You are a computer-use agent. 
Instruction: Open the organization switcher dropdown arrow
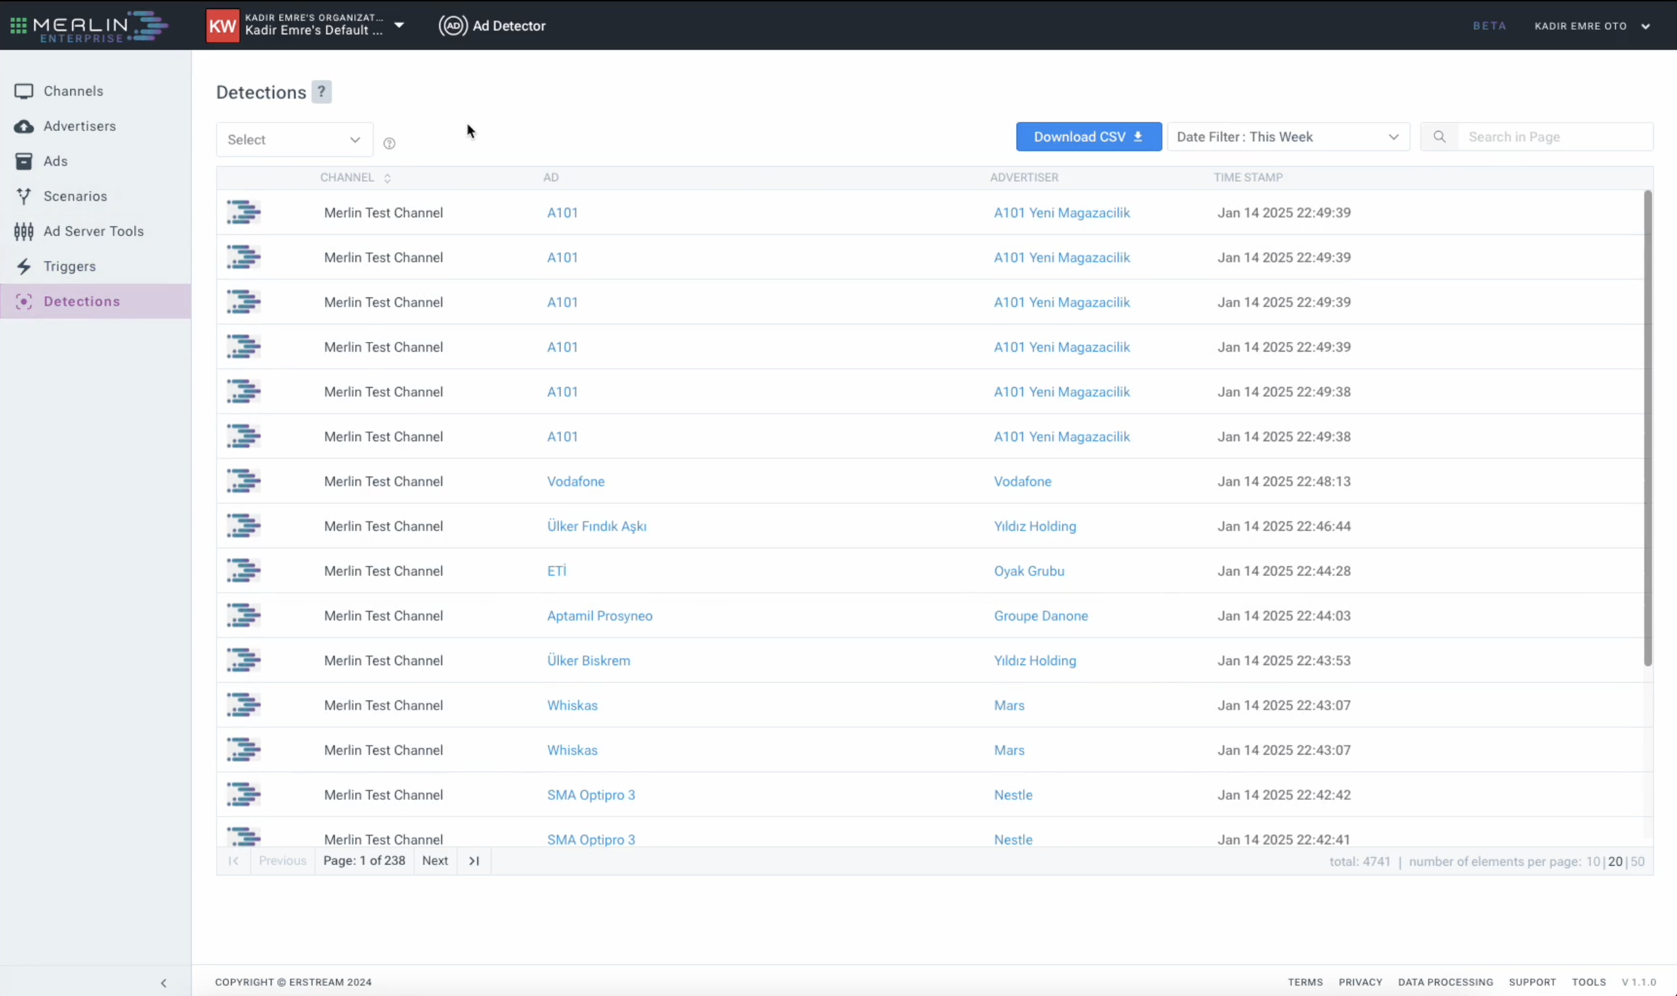coord(399,26)
